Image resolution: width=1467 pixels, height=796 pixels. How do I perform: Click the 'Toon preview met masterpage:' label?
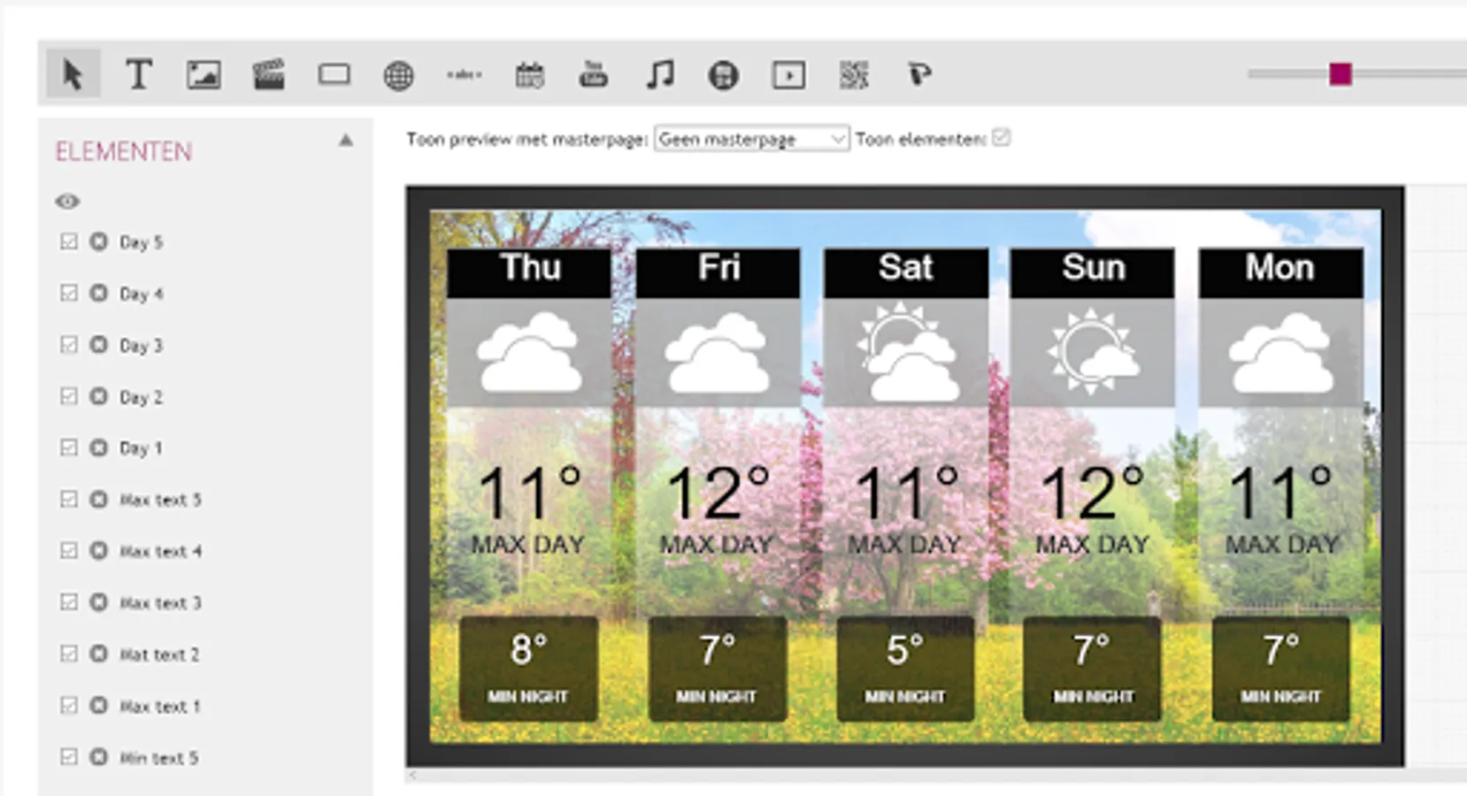tap(527, 139)
